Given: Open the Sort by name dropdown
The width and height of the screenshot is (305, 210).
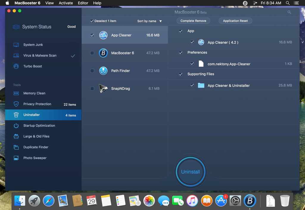Looking at the screenshot, I should click(x=150, y=21).
